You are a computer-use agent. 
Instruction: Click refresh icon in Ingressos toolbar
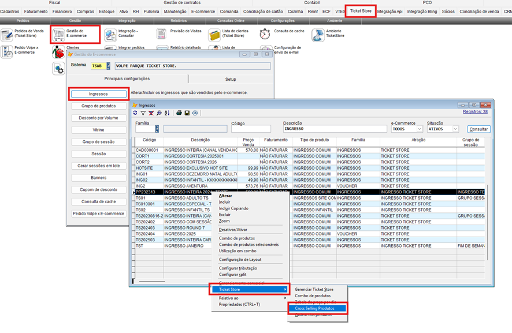click(135, 113)
